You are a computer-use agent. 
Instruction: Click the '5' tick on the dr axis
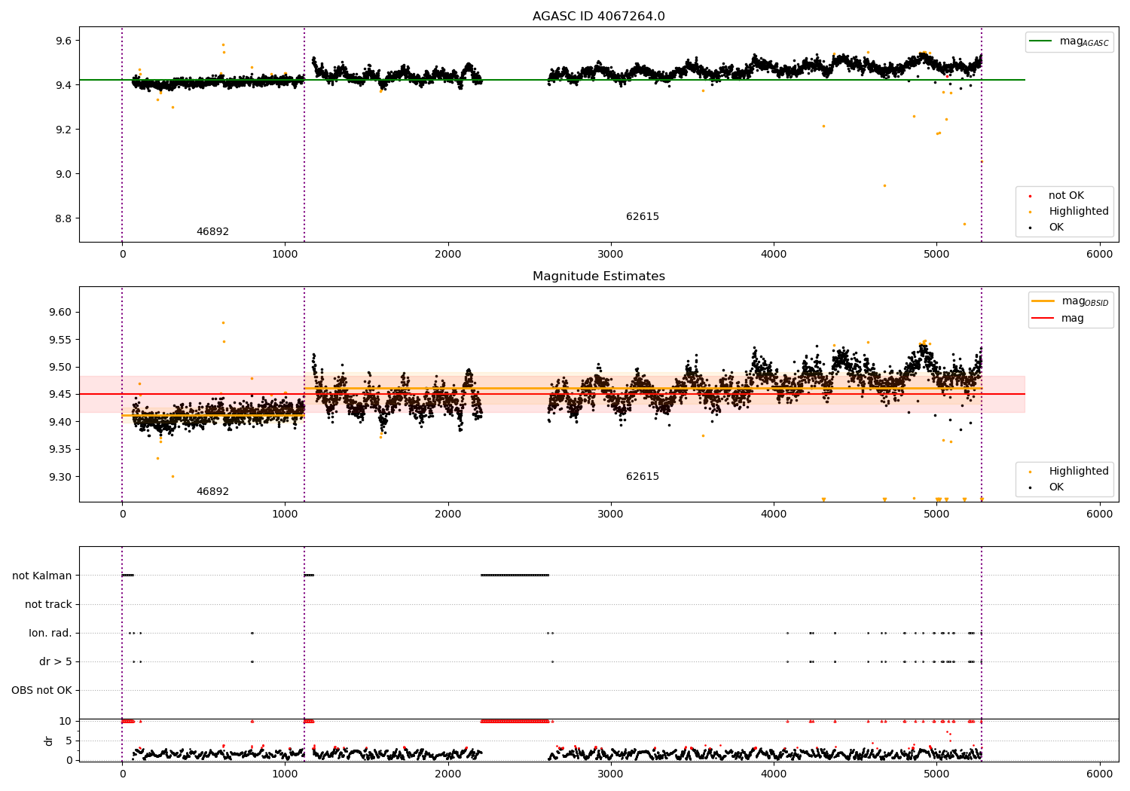pyautogui.click(x=69, y=741)
